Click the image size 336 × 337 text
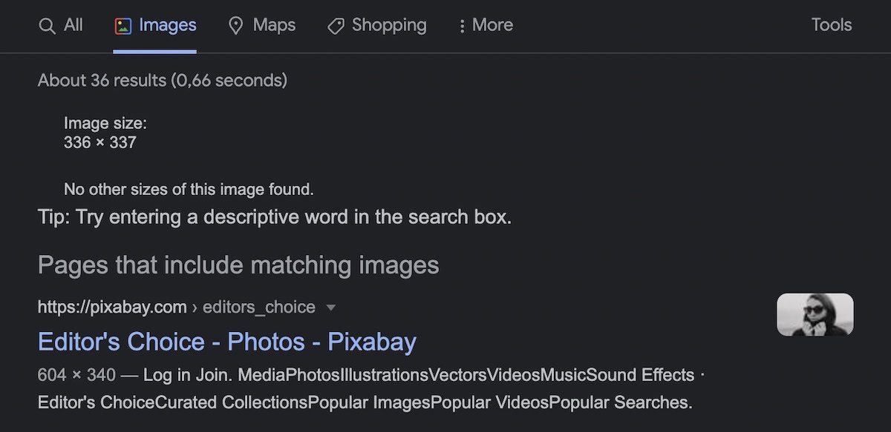 tap(100, 142)
